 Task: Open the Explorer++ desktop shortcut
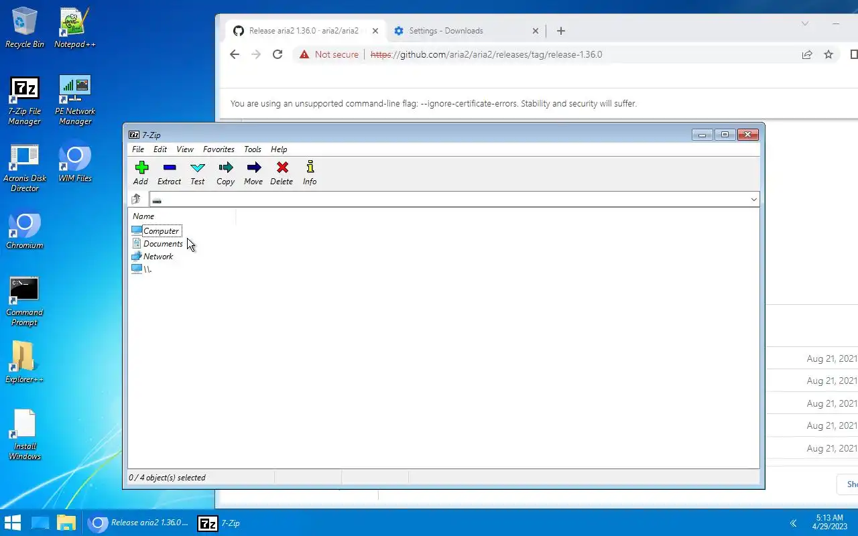click(25, 362)
